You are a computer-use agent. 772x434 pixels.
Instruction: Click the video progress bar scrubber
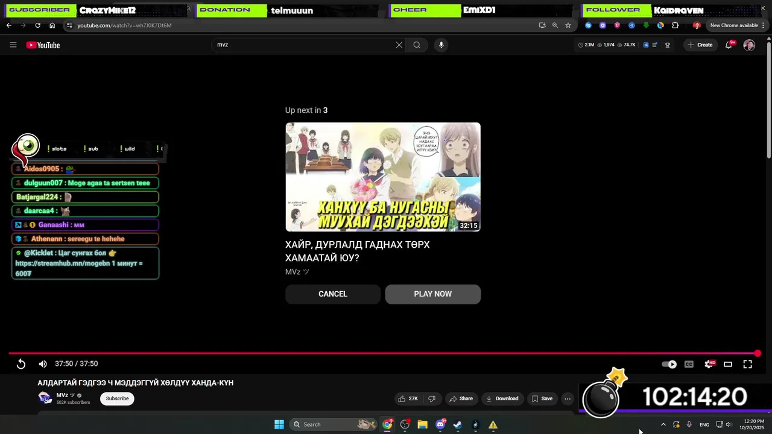758,354
